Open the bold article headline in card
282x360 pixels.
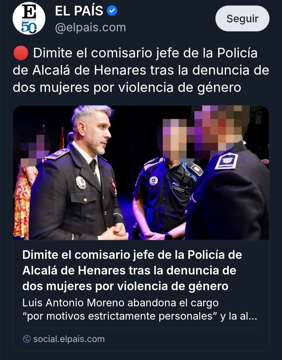click(132, 270)
